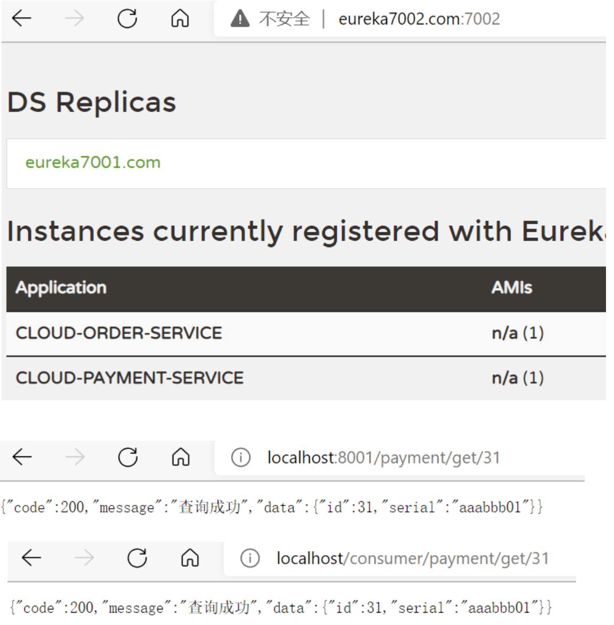Go back in localhost:8001 browser
The image size is (614, 625).
click(22, 457)
